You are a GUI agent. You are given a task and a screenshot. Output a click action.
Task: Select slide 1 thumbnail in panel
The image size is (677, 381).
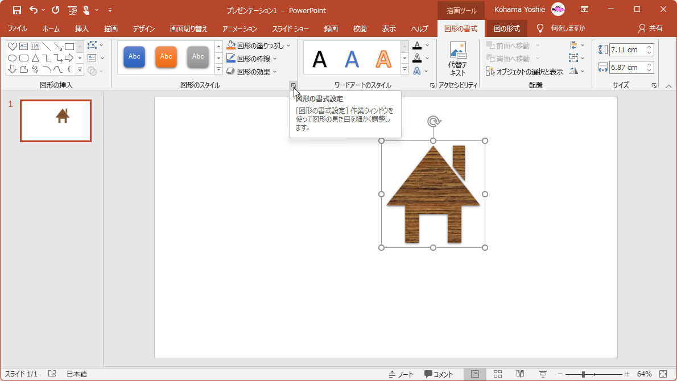coord(56,121)
